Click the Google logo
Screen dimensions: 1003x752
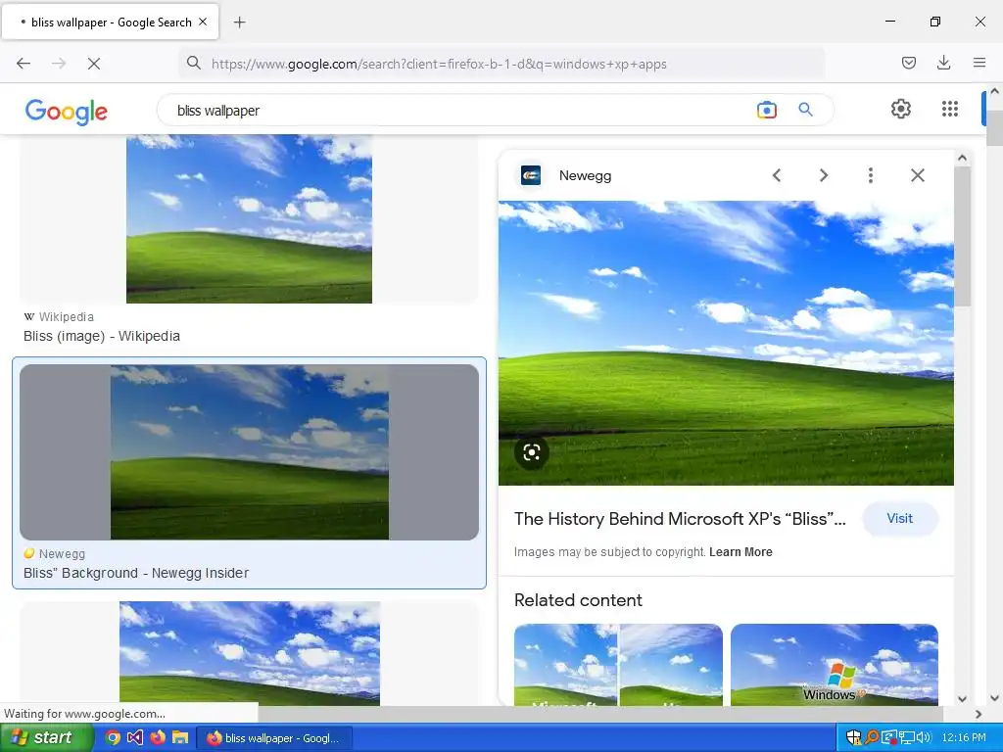coord(66,112)
